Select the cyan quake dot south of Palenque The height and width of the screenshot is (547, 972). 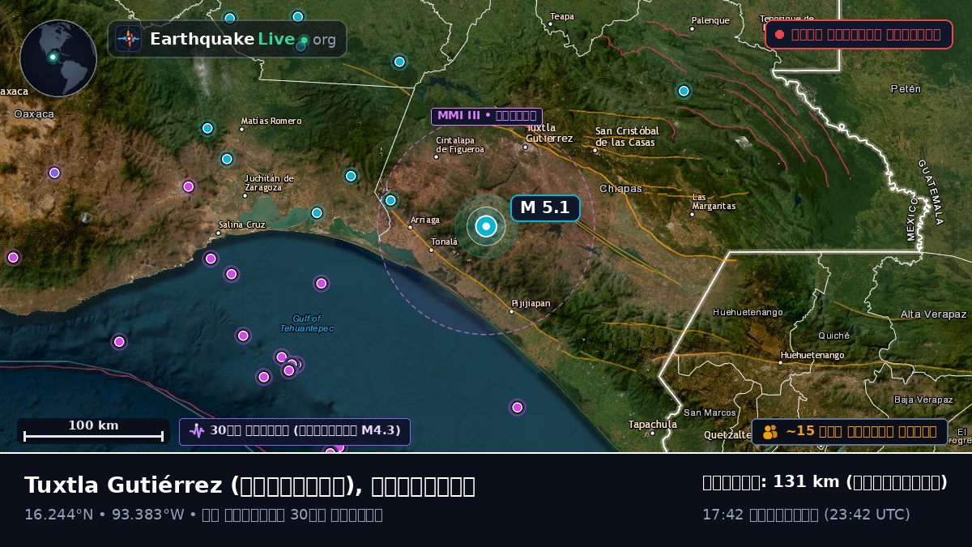684,91
